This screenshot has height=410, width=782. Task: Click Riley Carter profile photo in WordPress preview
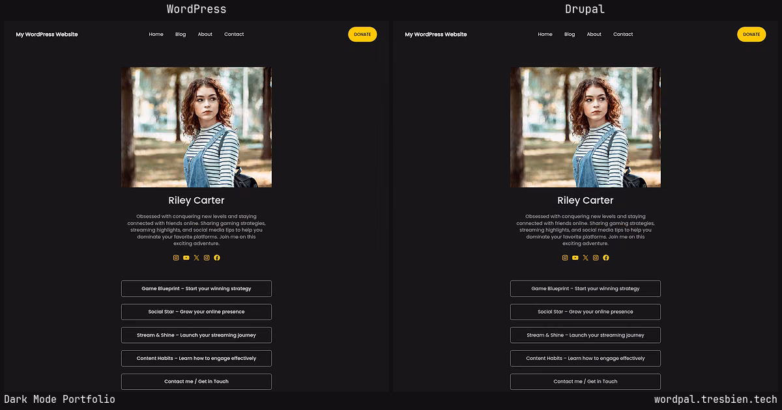tap(196, 128)
